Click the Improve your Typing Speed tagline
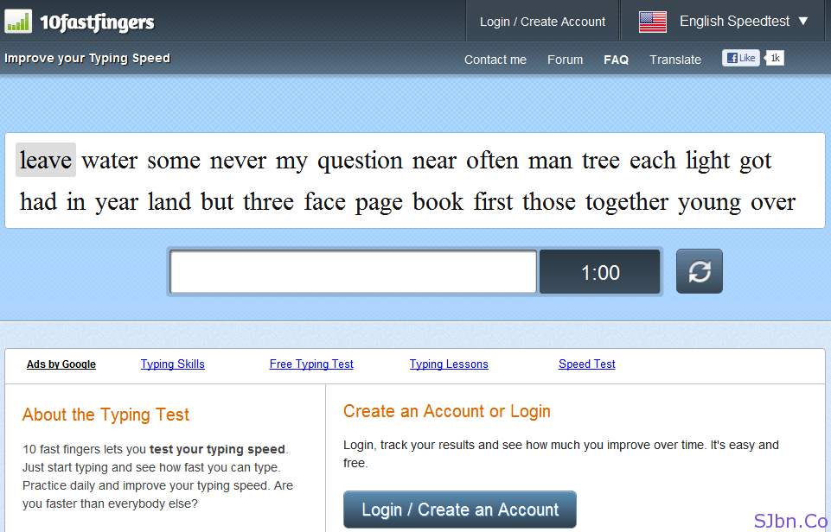The width and height of the screenshot is (831, 532). (x=87, y=58)
